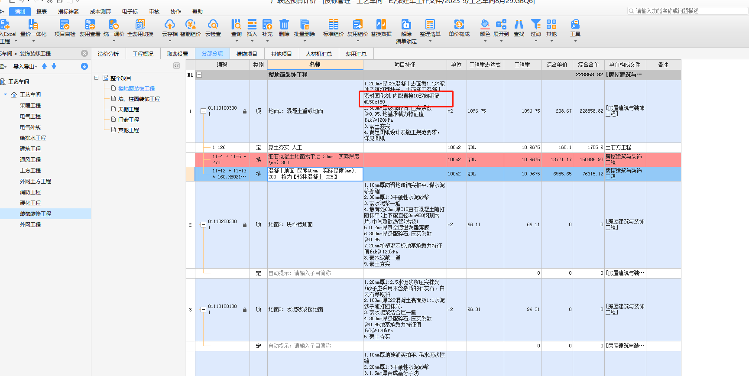Switch to the 措施项目 tab
Image resolution: width=749 pixels, height=376 pixels.
click(247, 54)
